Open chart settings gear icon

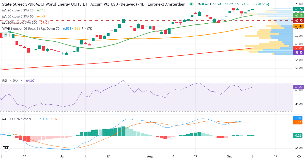299,156
